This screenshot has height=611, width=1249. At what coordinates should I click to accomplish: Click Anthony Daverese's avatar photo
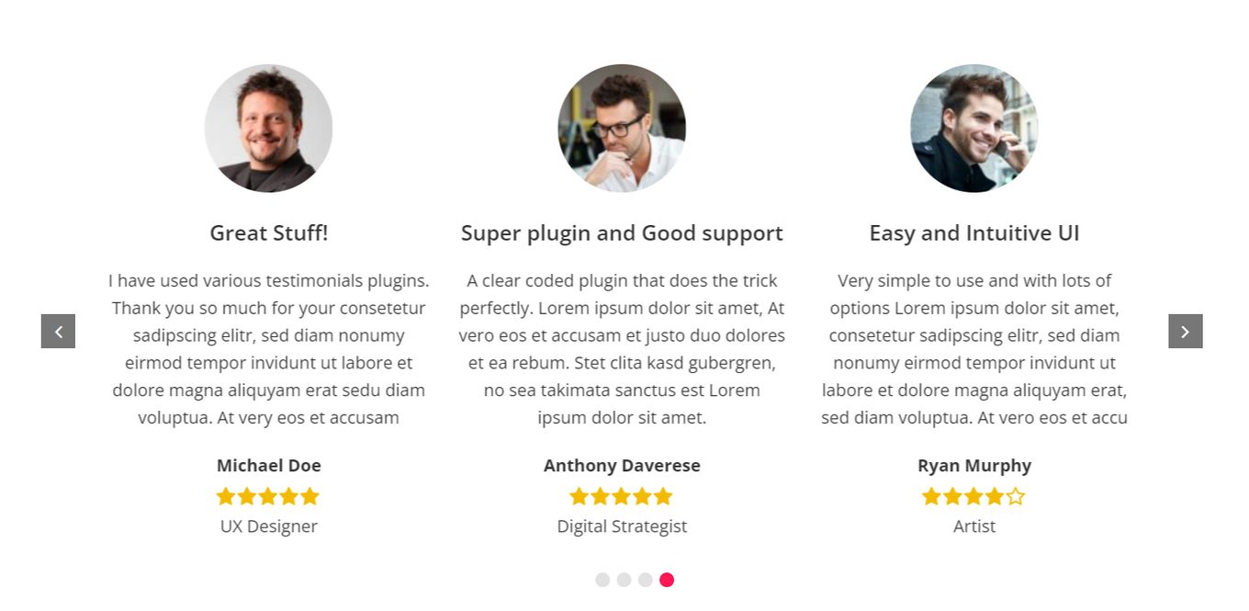tap(622, 128)
